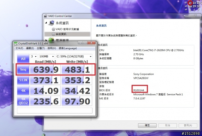Close the VAIO Control Center window
This screenshot has height=136, width=202.
pos(196,15)
